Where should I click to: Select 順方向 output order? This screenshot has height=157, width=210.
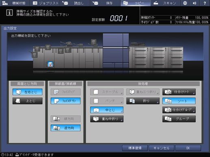[66, 119]
